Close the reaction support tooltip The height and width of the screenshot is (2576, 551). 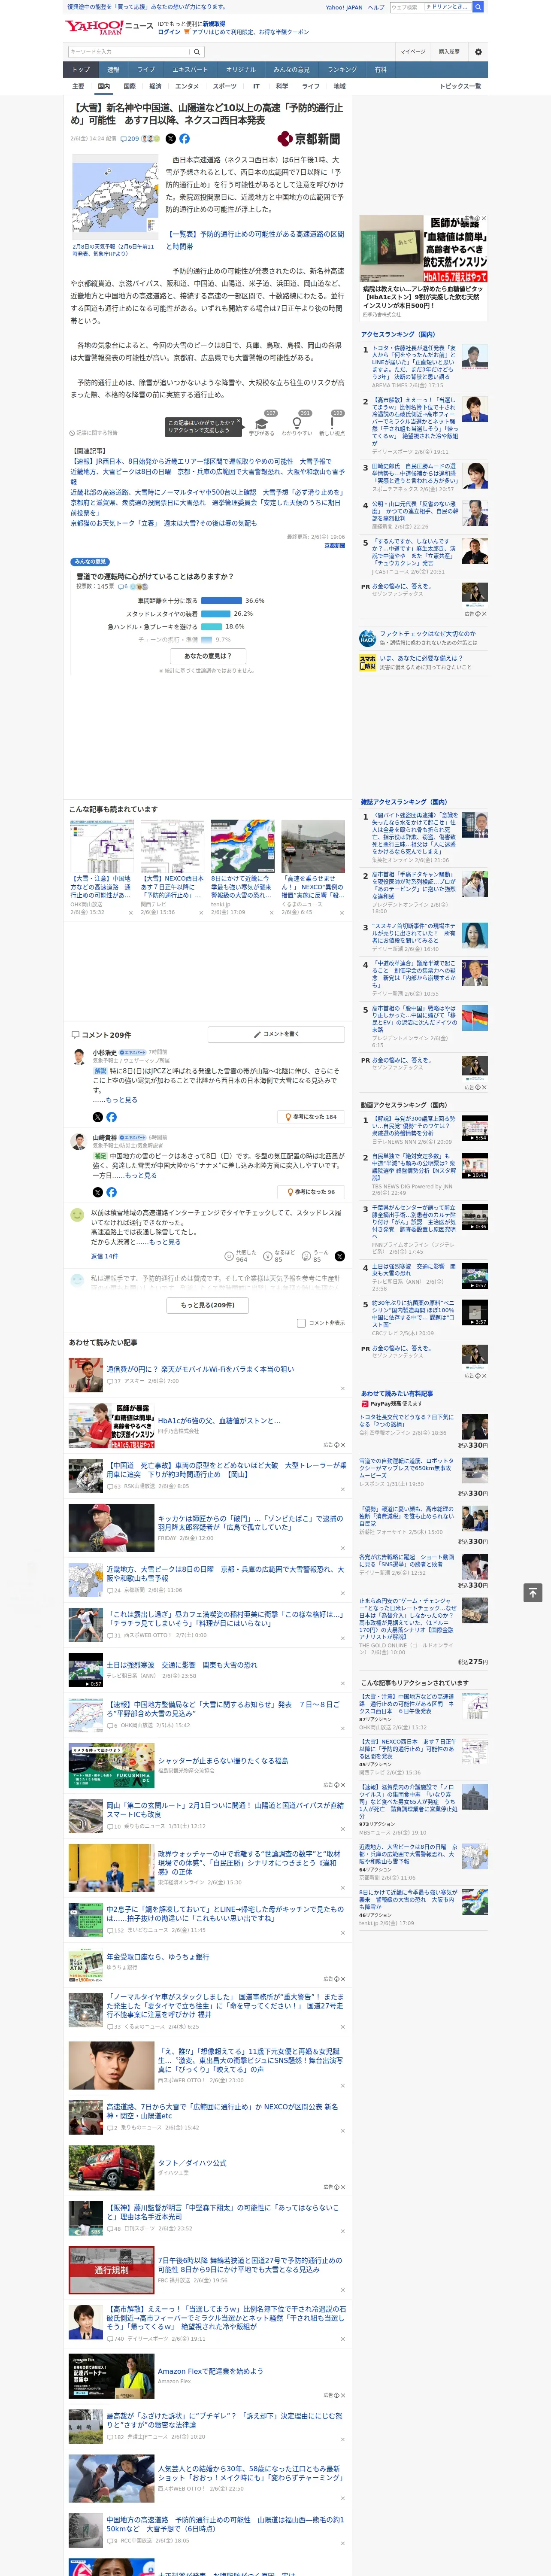(x=238, y=422)
